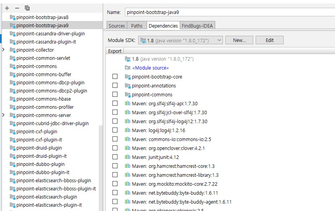Click the Edit SDK button
This screenshot has height=211, width=335.
pyautogui.click(x=270, y=40)
